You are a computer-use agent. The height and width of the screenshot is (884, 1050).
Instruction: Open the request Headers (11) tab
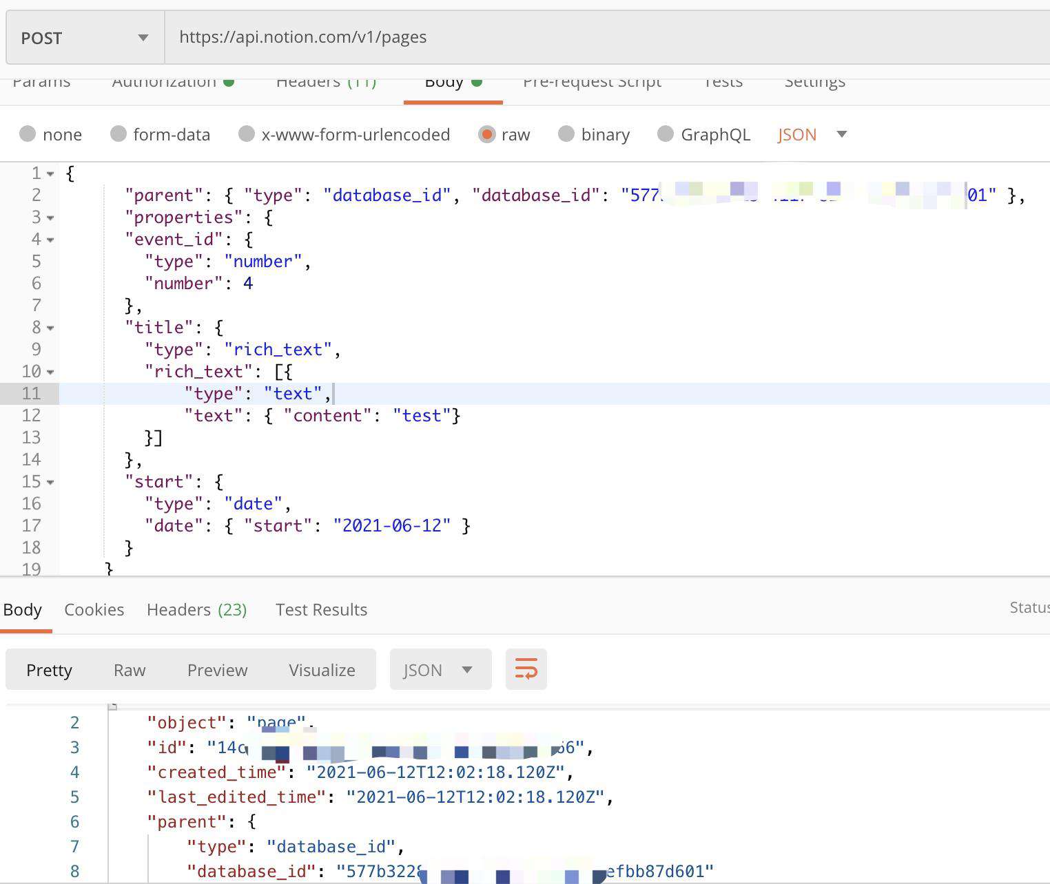coord(327,83)
